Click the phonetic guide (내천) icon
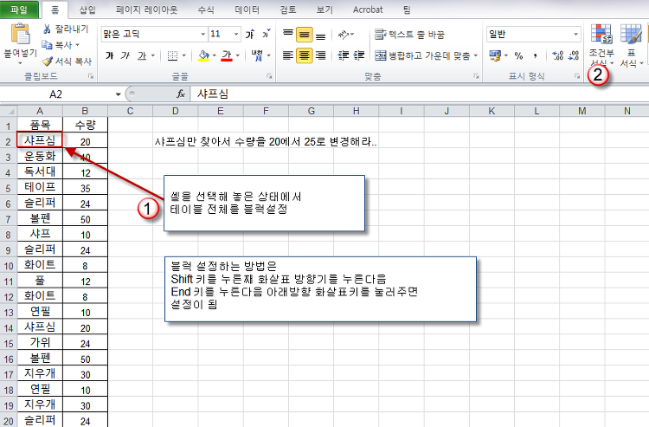649x427 pixels. pyautogui.click(x=257, y=55)
